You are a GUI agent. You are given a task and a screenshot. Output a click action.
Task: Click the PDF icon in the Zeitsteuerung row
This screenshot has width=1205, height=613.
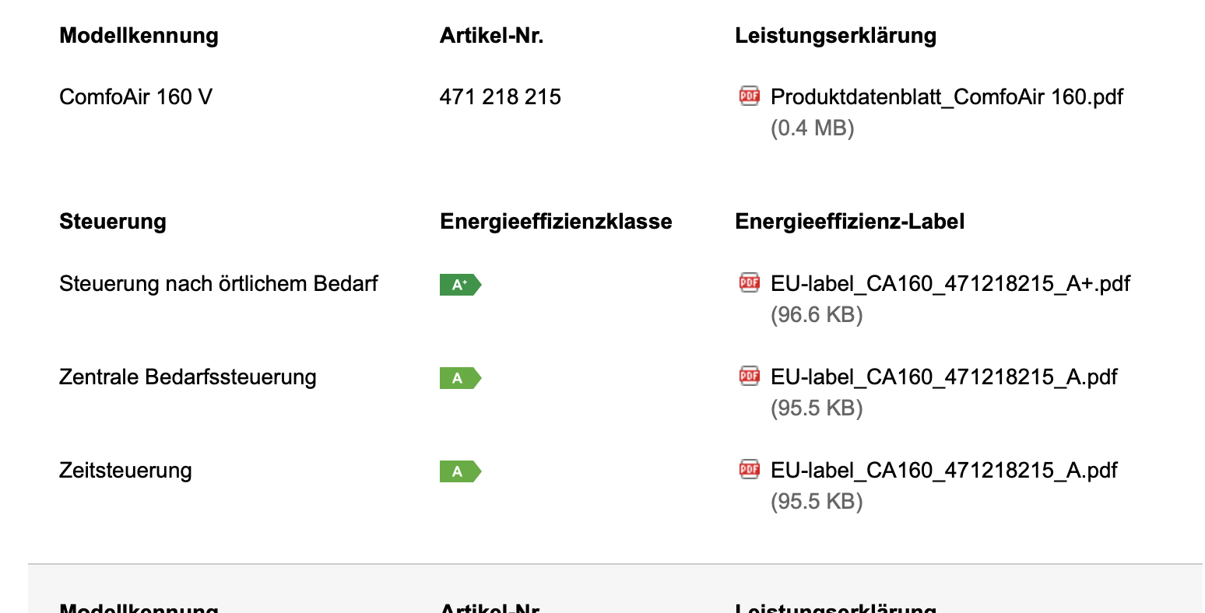tap(749, 469)
